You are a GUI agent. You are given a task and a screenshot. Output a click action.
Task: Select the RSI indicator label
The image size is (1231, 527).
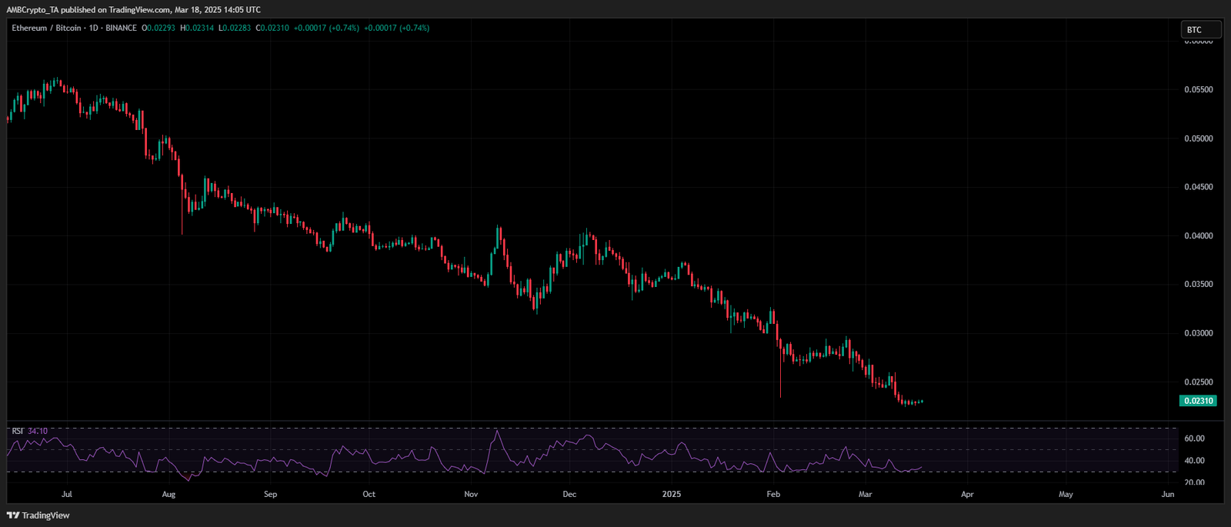[18, 432]
